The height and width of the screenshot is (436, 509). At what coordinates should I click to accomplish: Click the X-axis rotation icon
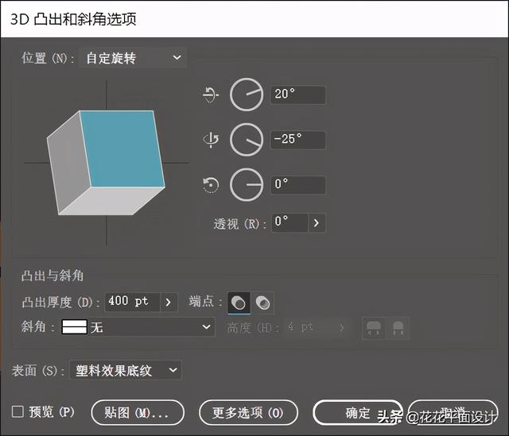click(211, 95)
